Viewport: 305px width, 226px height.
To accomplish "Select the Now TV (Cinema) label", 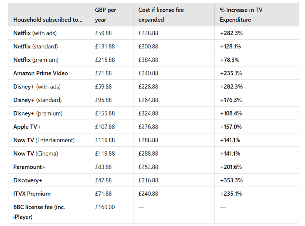I will [x=35, y=153].
